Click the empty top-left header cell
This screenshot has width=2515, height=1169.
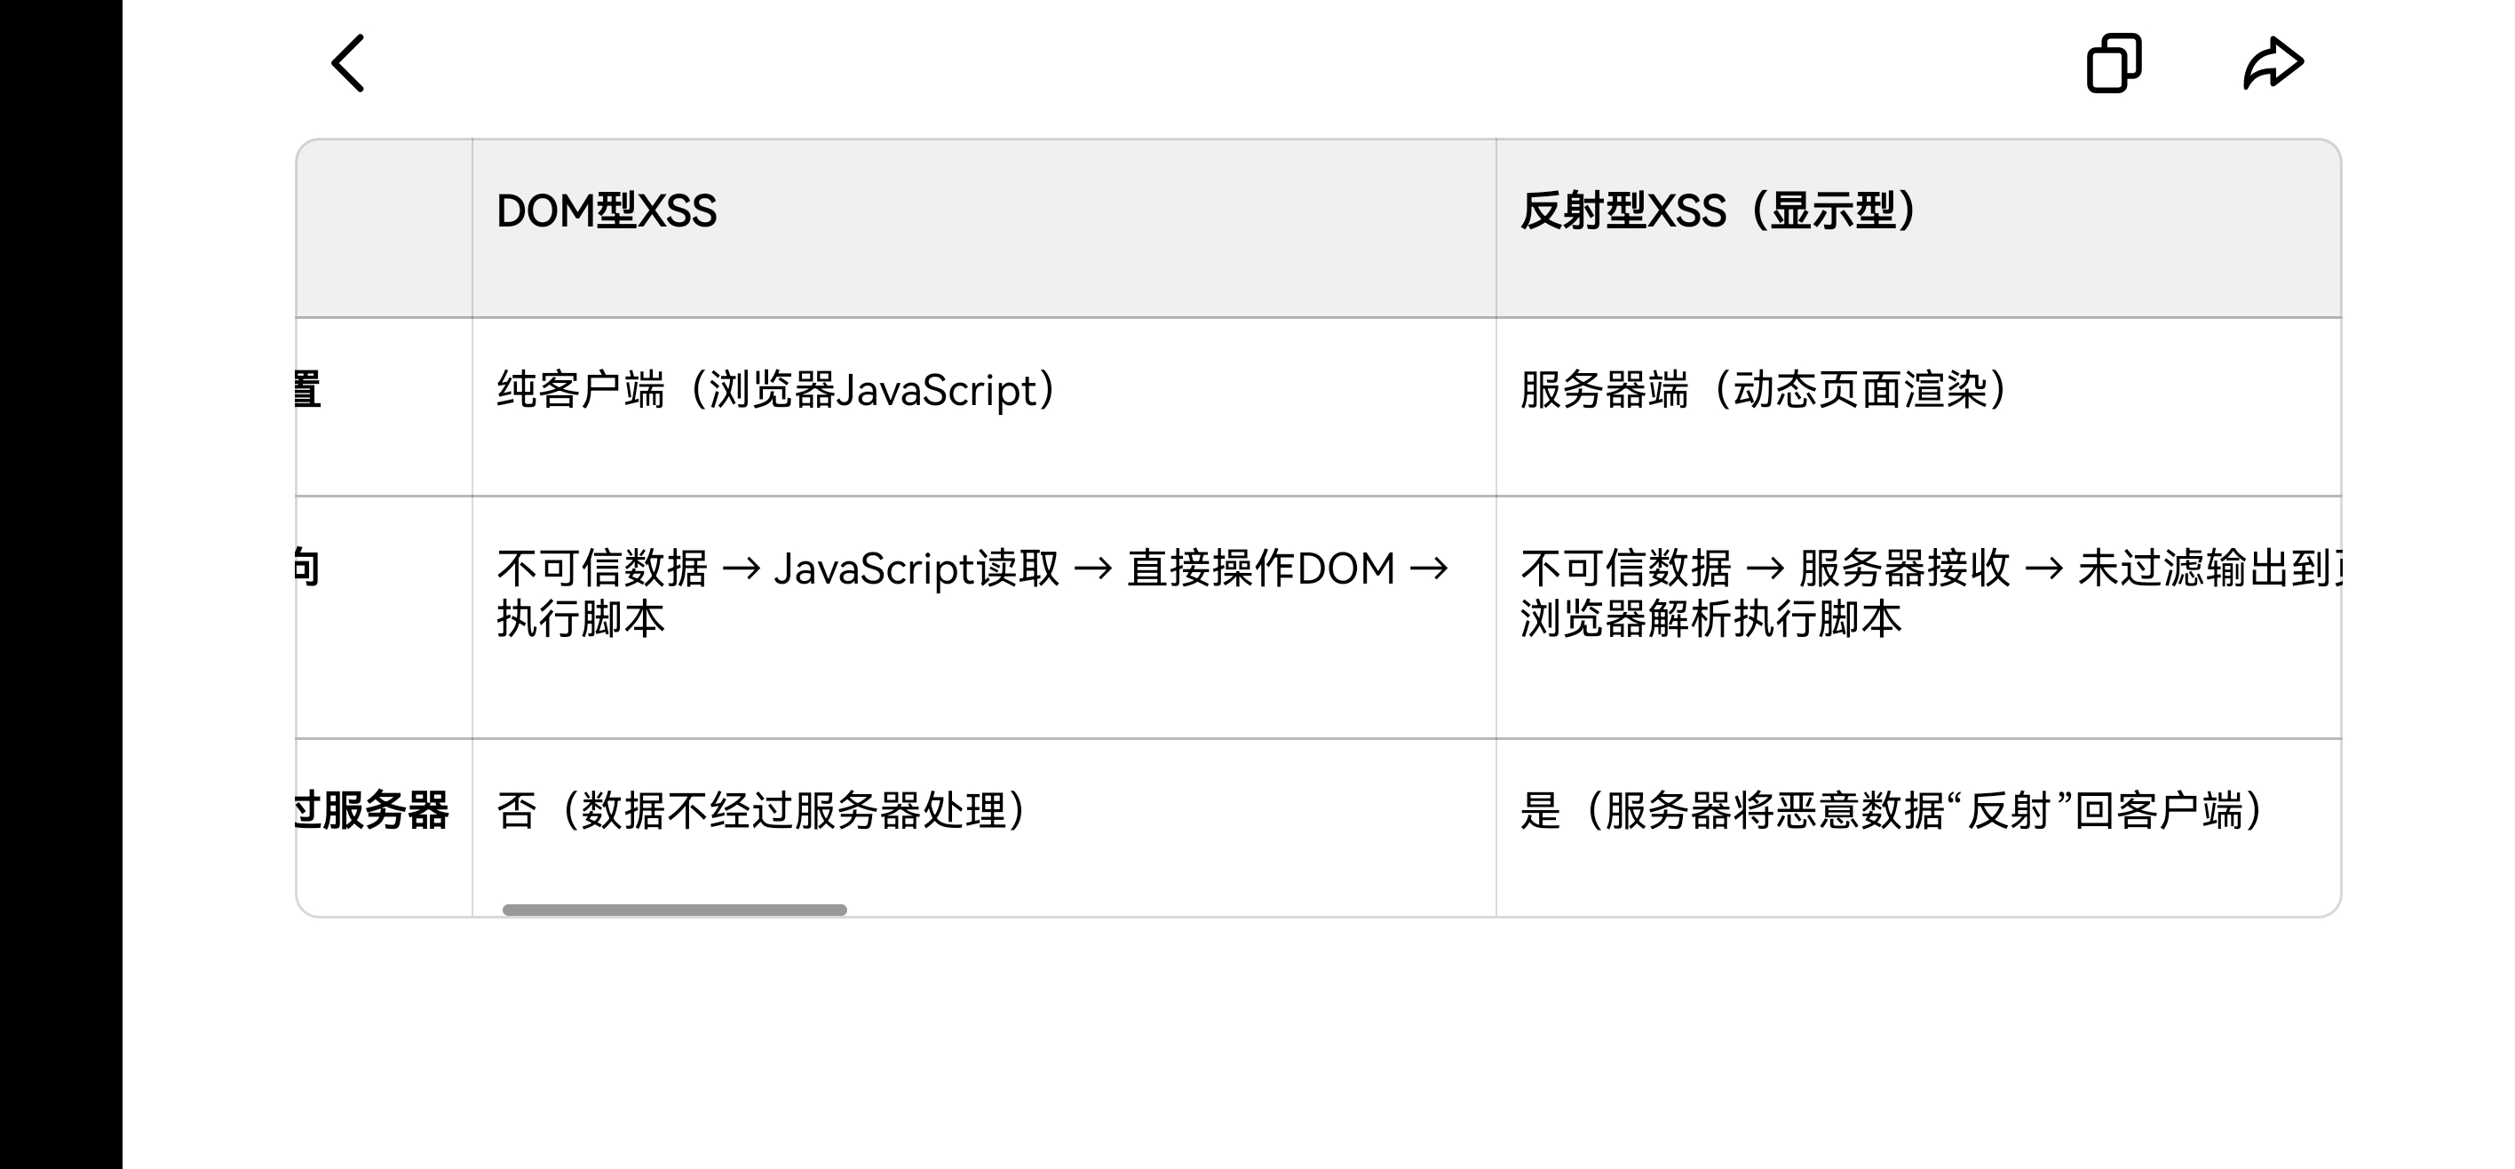click(384, 227)
